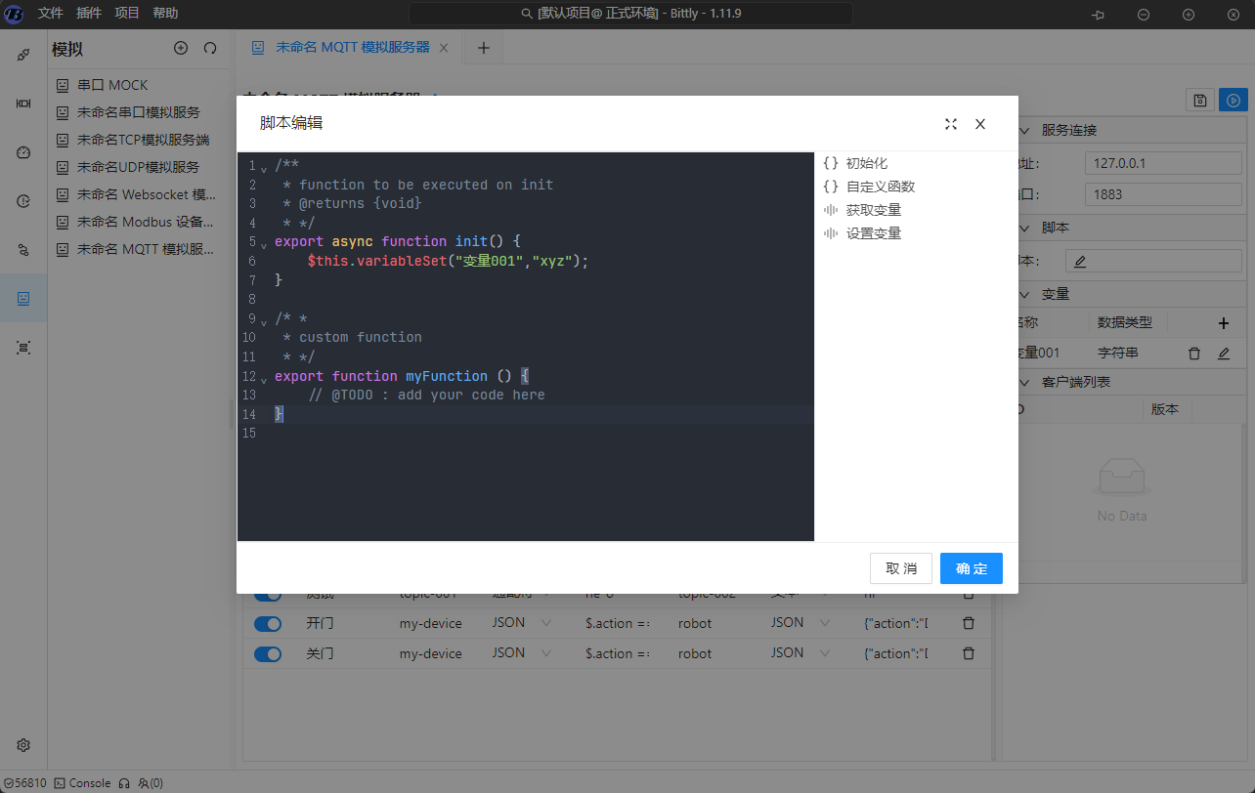Insert the 初始化 snippet from the list
Image resolution: width=1255 pixels, height=793 pixels.
(x=866, y=163)
